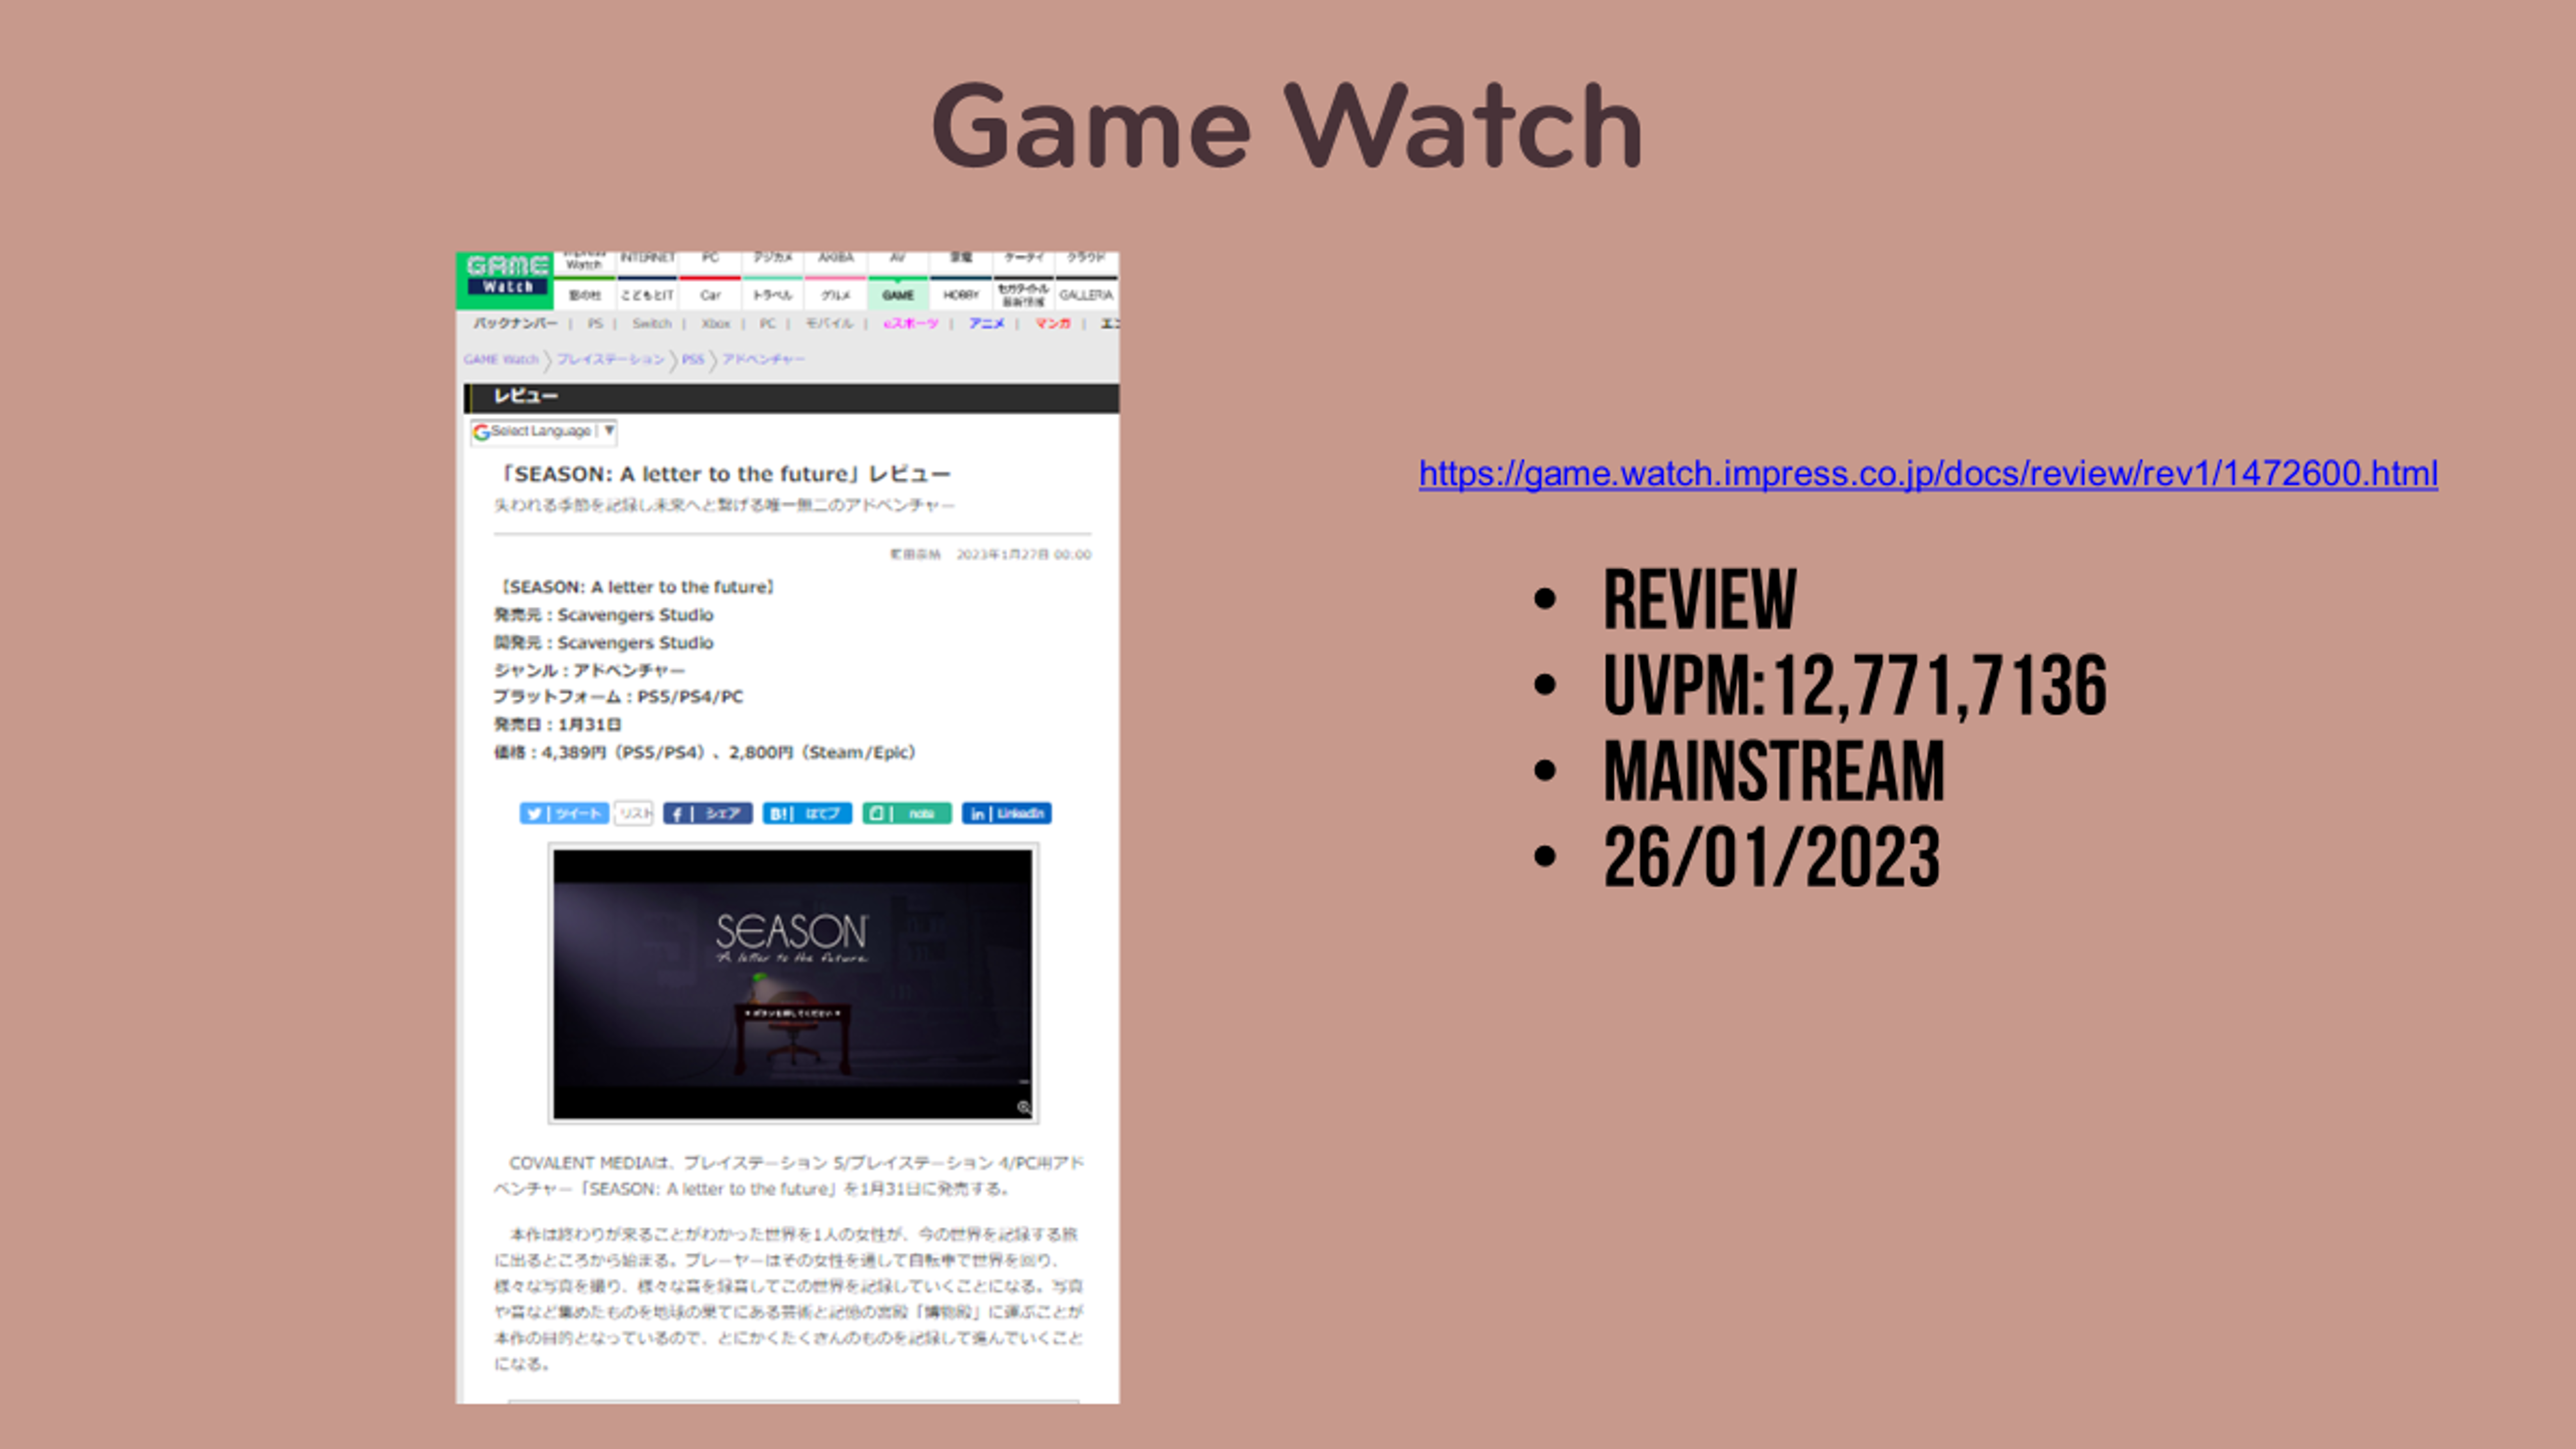Open the PS category link

(x=595, y=323)
